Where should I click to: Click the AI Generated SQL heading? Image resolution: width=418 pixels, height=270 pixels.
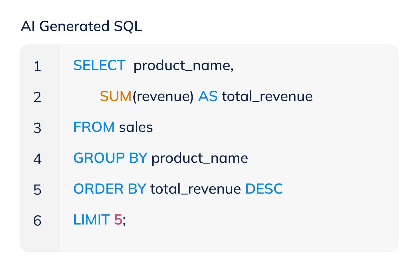[x=81, y=26]
